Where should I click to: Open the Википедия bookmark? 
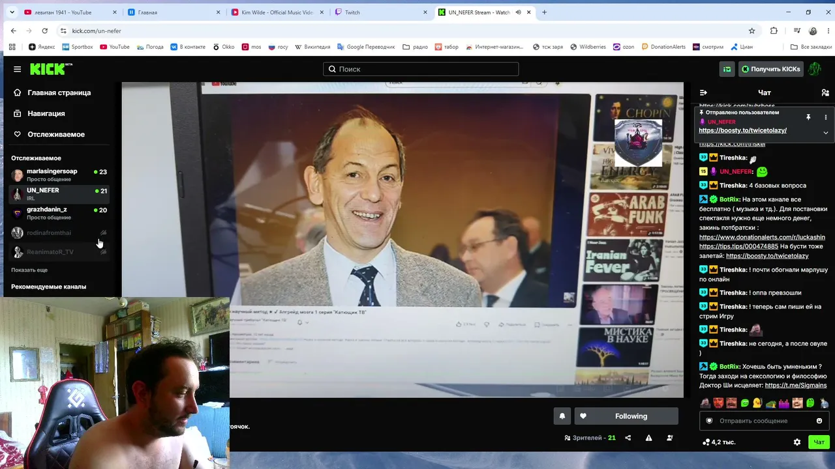[312, 47]
